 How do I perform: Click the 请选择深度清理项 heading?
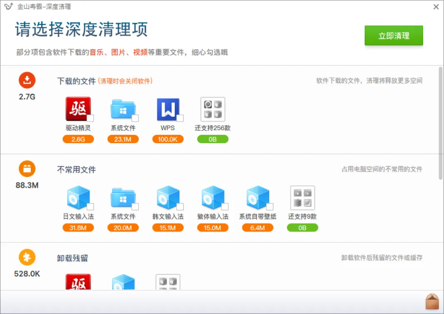[81, 29]
